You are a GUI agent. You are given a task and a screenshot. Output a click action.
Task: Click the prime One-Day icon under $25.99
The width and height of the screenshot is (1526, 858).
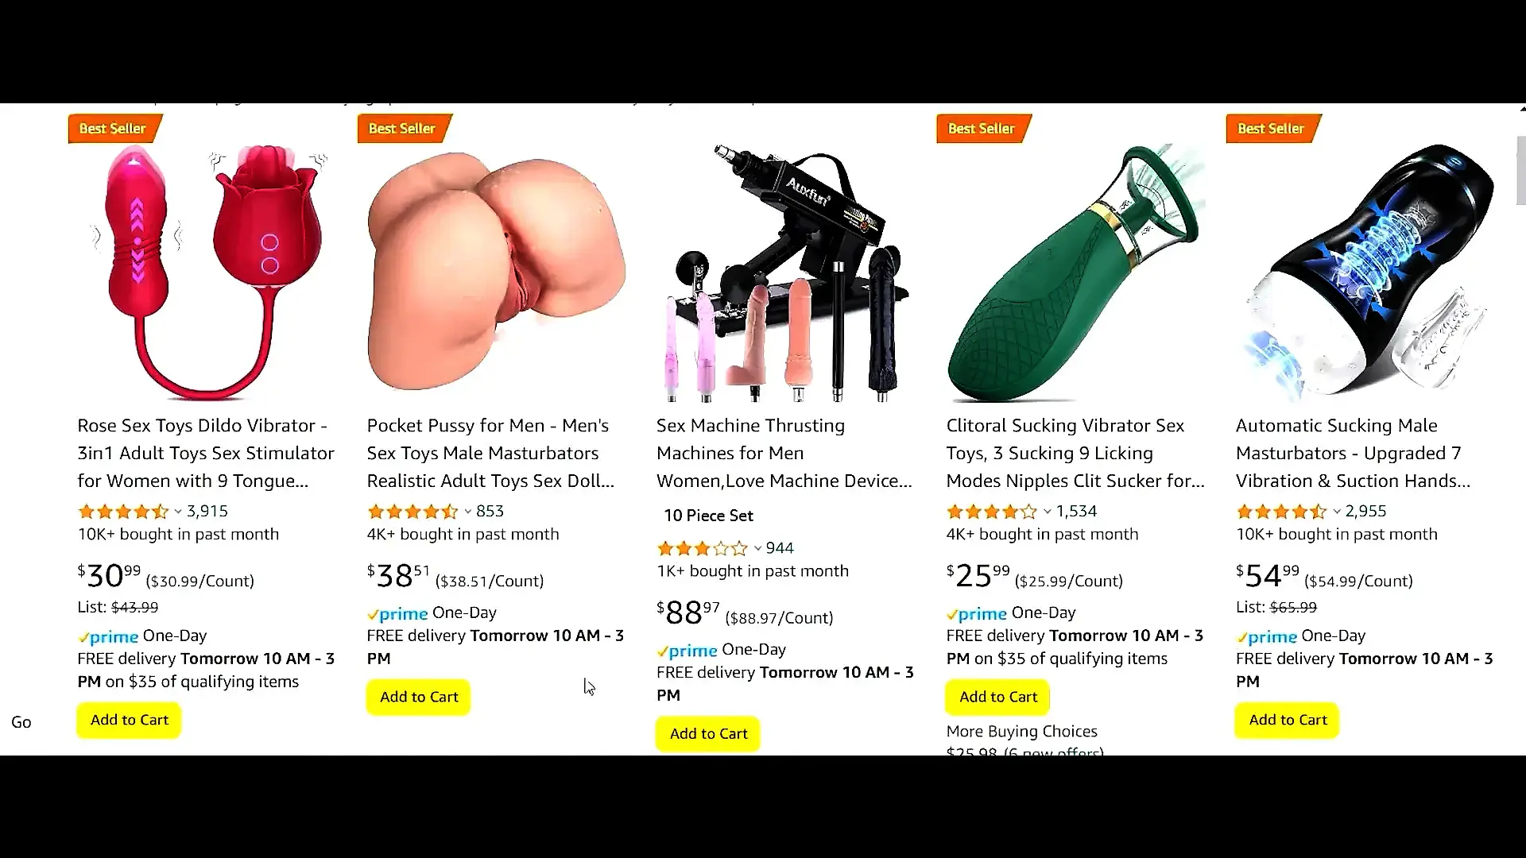(977, 613)
